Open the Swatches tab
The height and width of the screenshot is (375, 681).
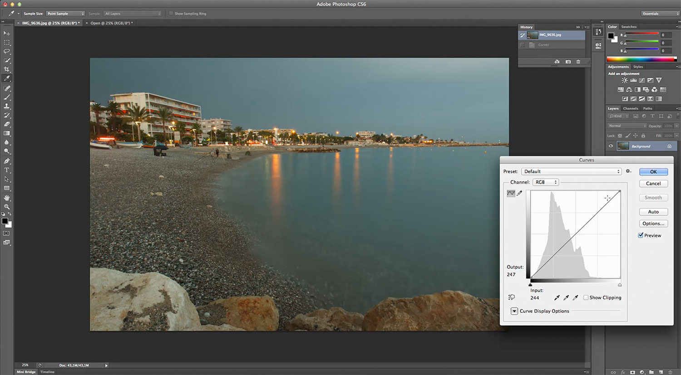pos(629,27)
